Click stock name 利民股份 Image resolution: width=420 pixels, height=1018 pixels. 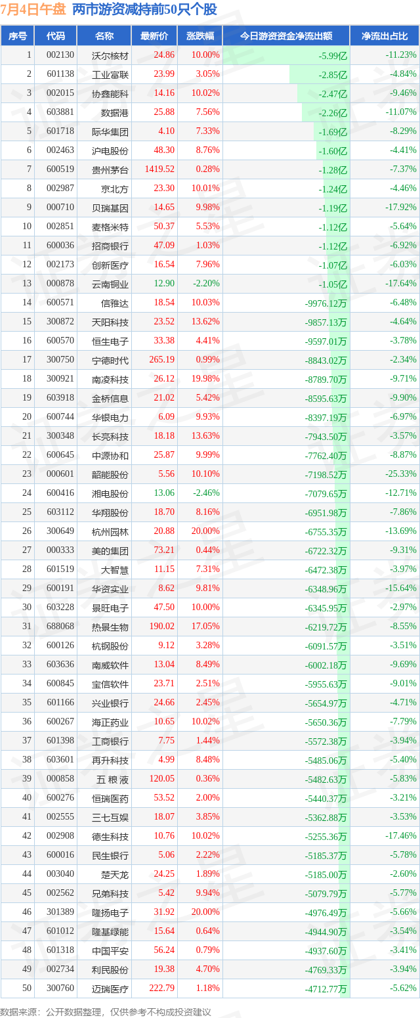click(x=110, y=969)
